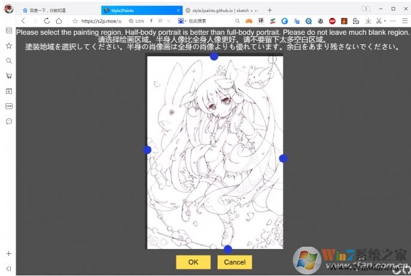Open the 120% zoom level control
Image resolution: width=411 pixels, height=276 pixels.
[136, 21]
